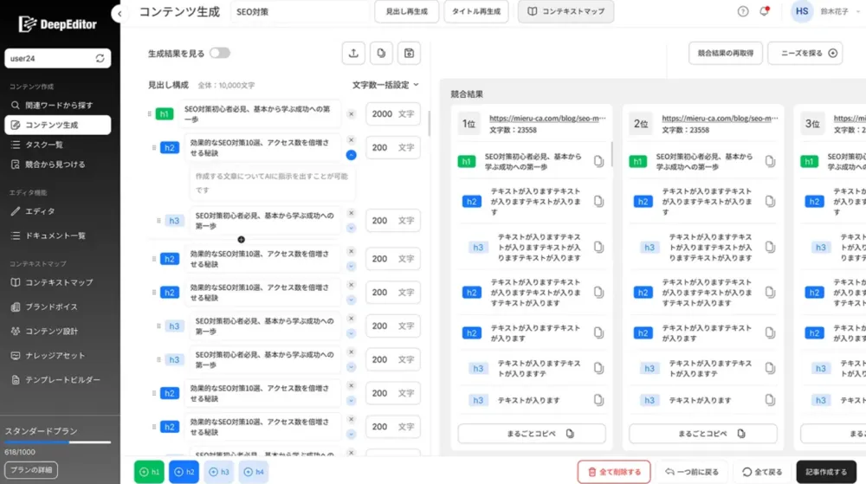Image resolution: width=866 pixels, height=484 pixels.
Task: Click the スタンダードプラン usage progress bar
Action: (57, 442)
